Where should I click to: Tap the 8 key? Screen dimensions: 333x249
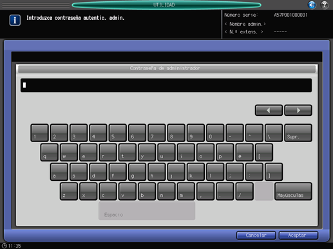176,133
